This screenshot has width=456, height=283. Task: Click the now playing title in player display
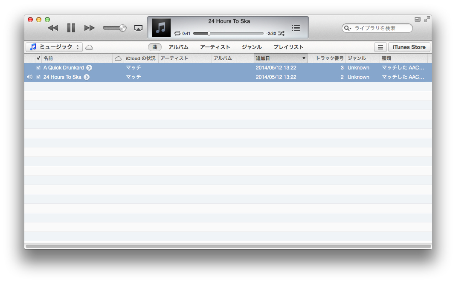click(229, 21)
